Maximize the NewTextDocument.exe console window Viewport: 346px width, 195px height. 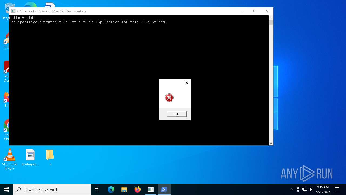(255, 11)
